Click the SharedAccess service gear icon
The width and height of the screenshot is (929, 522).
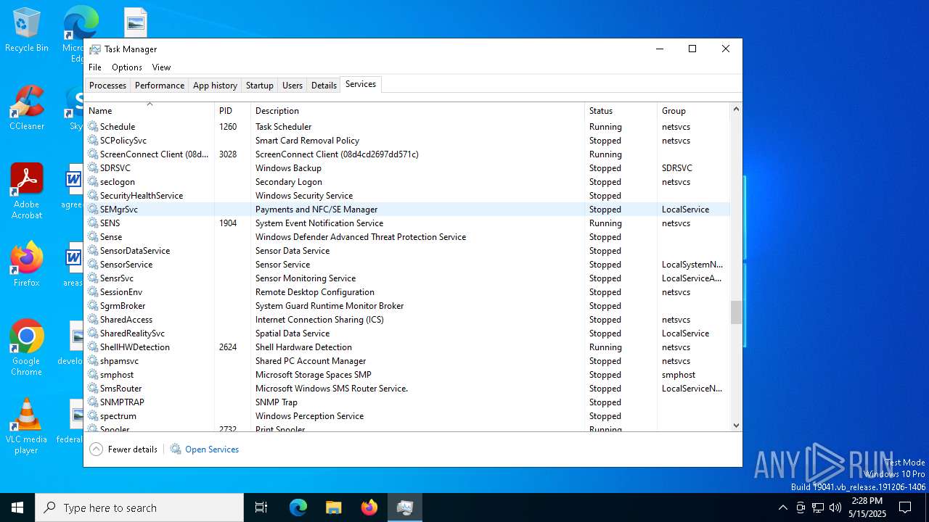coord(93,319)
